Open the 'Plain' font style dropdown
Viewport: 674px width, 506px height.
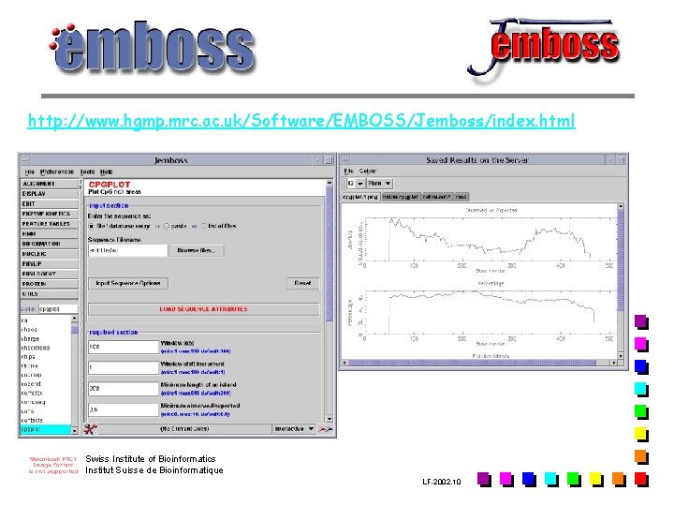point(379,184)
